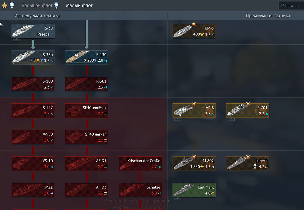Select the green Karl Marx ship card
The width and height of the screenshot is (304, 210).
point(194,190)
